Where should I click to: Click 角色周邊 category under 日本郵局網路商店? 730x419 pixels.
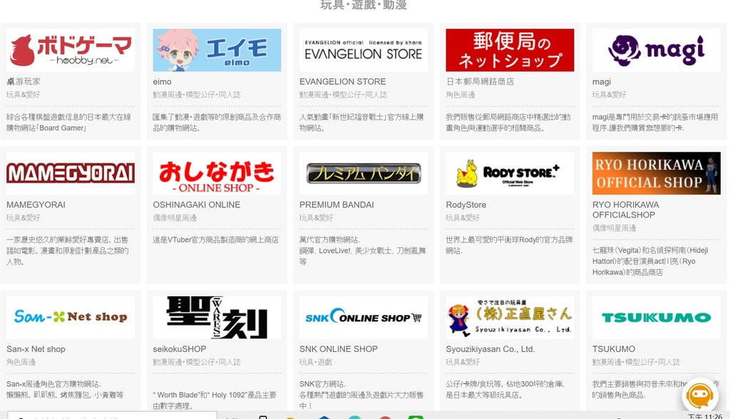pyautogui.click(x=461, y=95)
